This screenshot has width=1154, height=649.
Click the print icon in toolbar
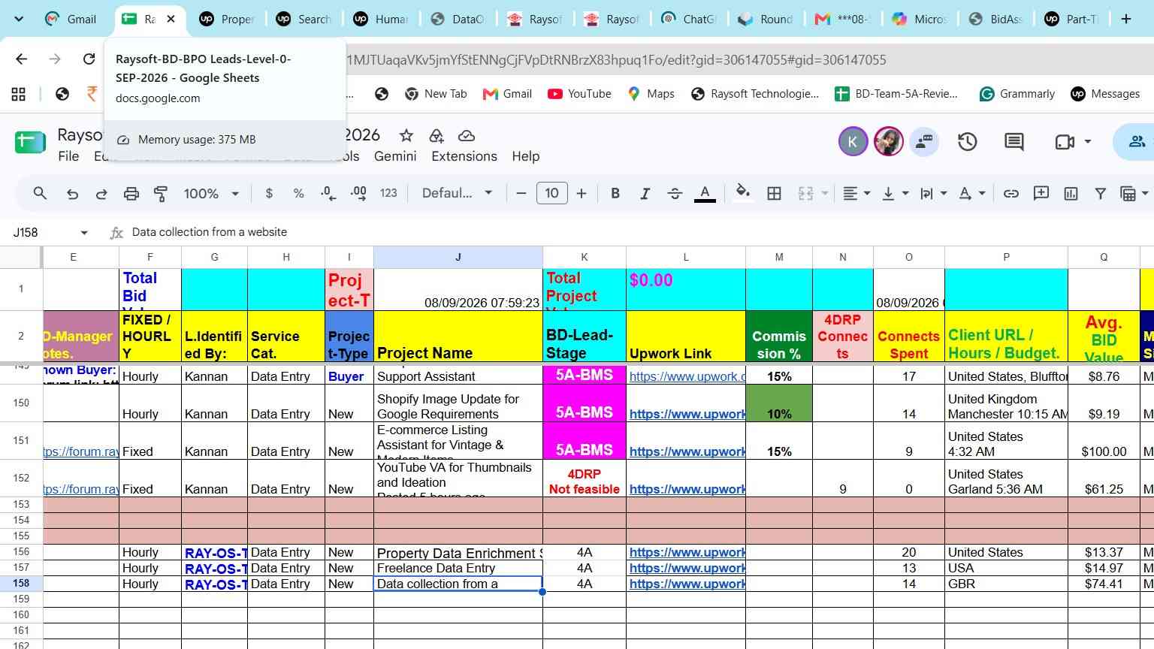(x=131, y=194)
